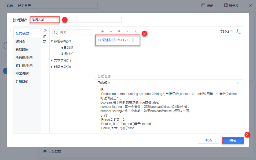Click the save icon in header

[x=203, y=5]
